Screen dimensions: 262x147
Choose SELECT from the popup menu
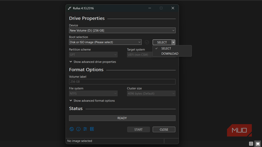click(x=172, y=48)
